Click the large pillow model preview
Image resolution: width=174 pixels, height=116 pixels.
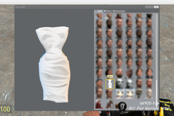[54, 64]
